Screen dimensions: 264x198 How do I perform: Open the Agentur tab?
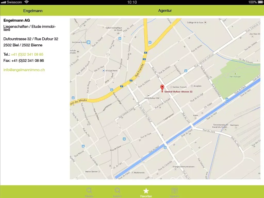click(x=175, y=193)
